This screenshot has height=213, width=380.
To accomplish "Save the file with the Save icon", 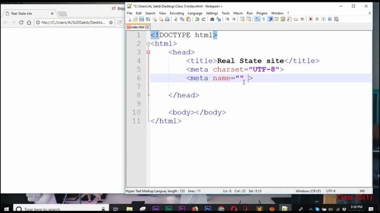I will pos(141,20).
